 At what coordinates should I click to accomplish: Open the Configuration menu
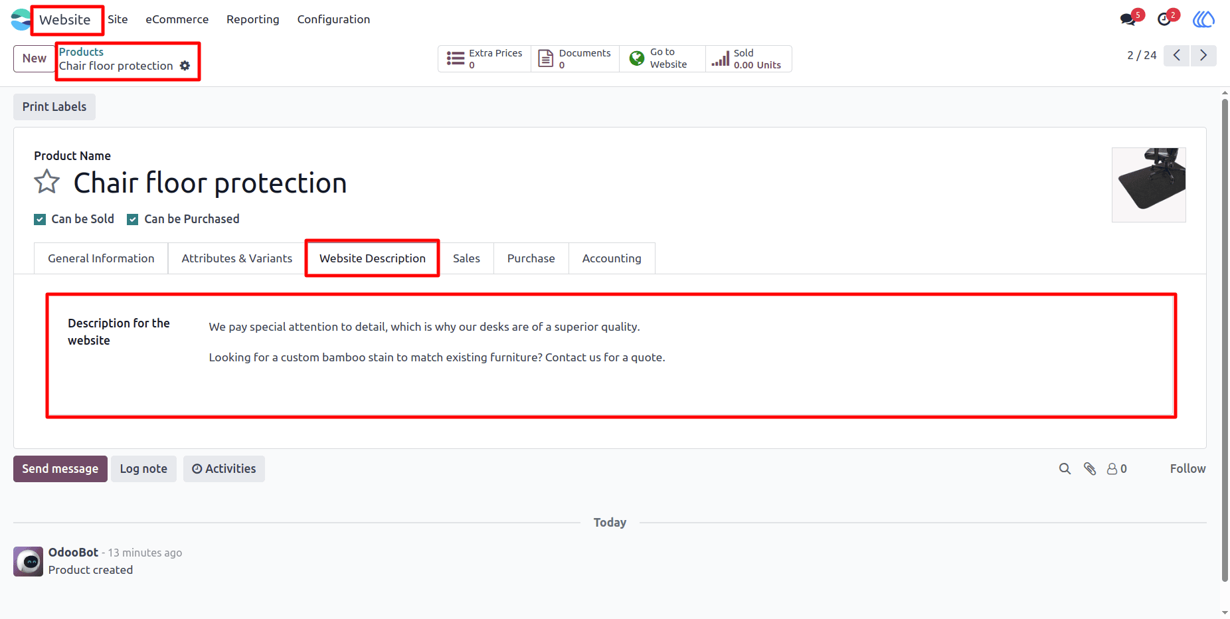coord(333,19)
